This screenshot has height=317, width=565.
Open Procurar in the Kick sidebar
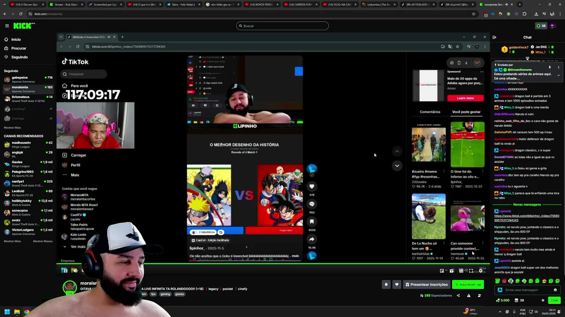coord(19,48)
